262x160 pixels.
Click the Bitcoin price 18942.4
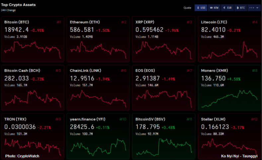pos(16,30)
